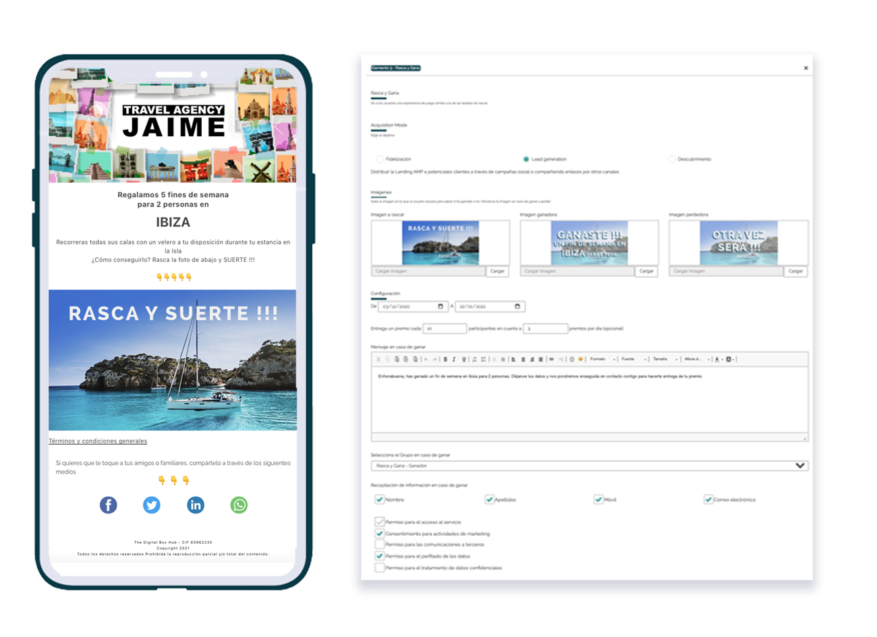This screenshot has width=877, height=637.
Task: Click inside the winning message text area
Action: click(589, 399)
